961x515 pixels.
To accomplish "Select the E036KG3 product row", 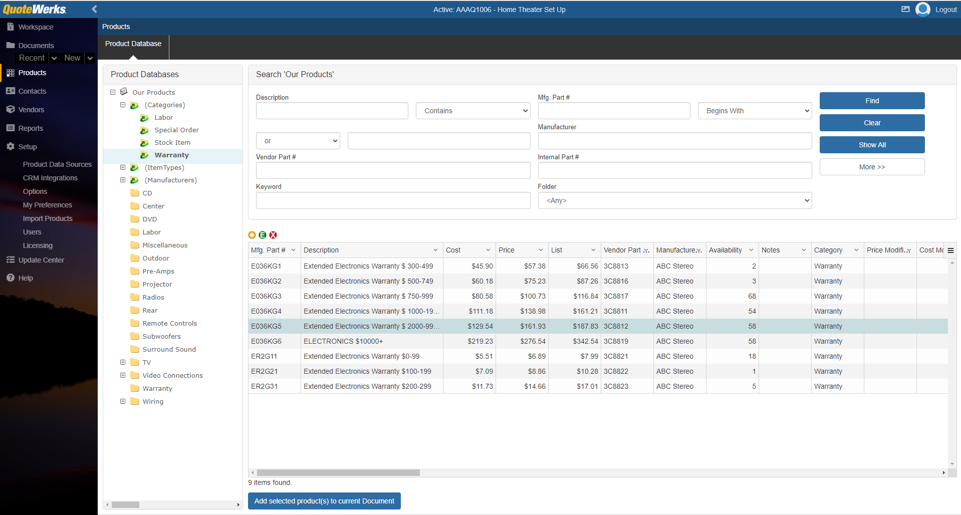I will point(598,296).
